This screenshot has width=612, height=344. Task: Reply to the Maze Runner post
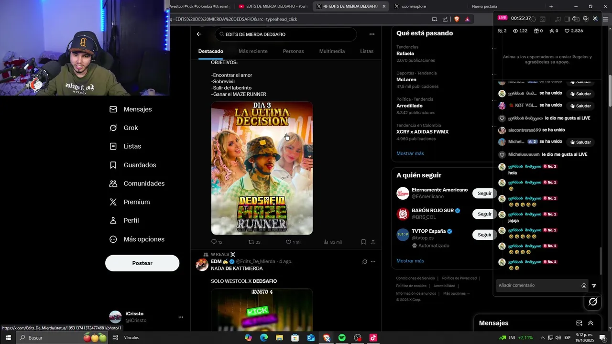pyautogui.click(x=217, y=242)
